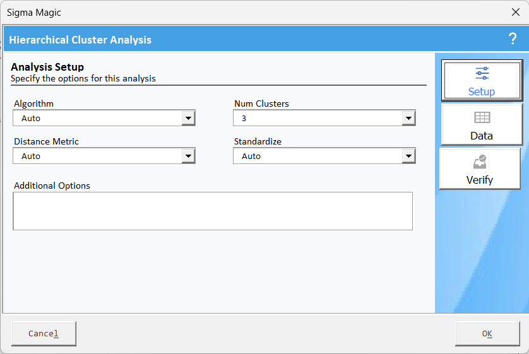Select the Distance Metric value field
The width and height of the screenshot is (529, 354).
tap(97, 156)
